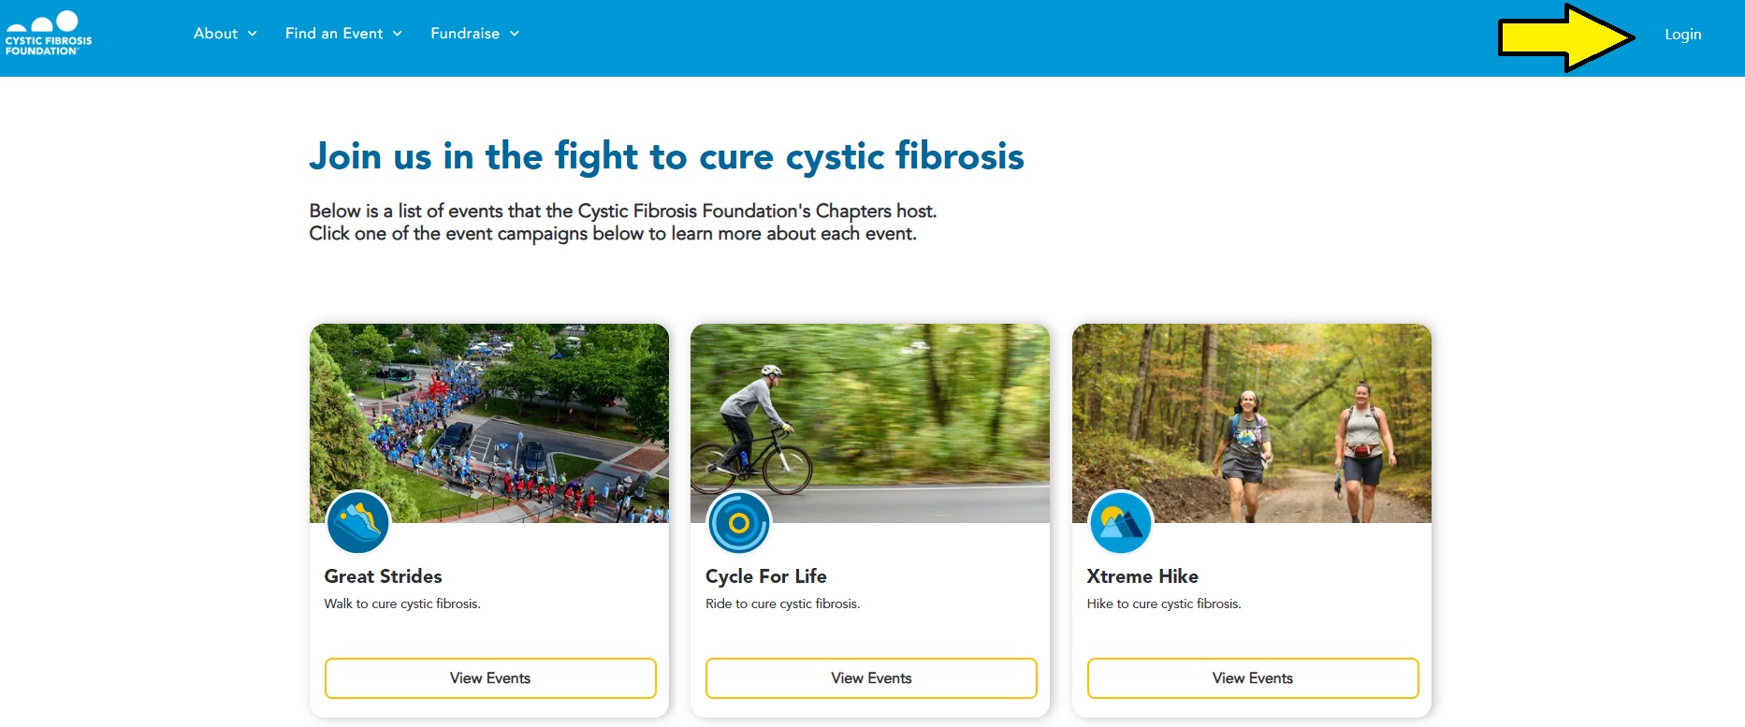Screen dimensions: 1745x727
Task: View events for Xtreme Hike
Action: point(1252,678)
